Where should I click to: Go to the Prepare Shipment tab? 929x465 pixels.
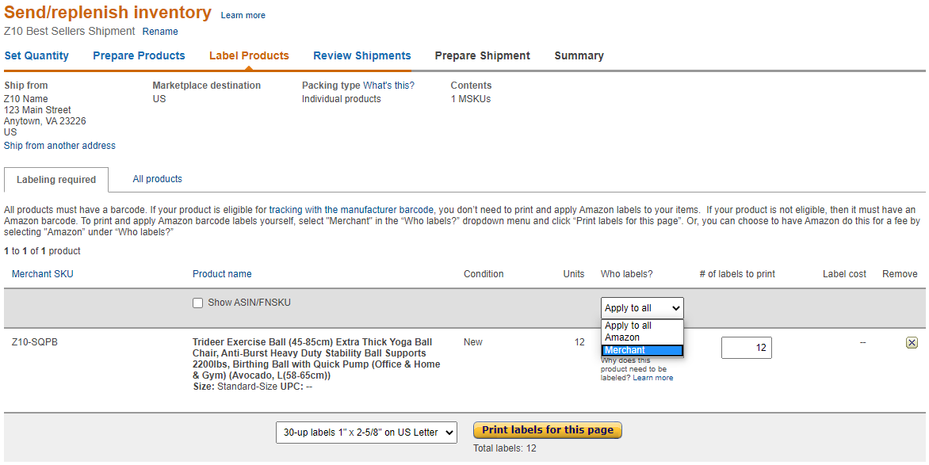[483, 55]
